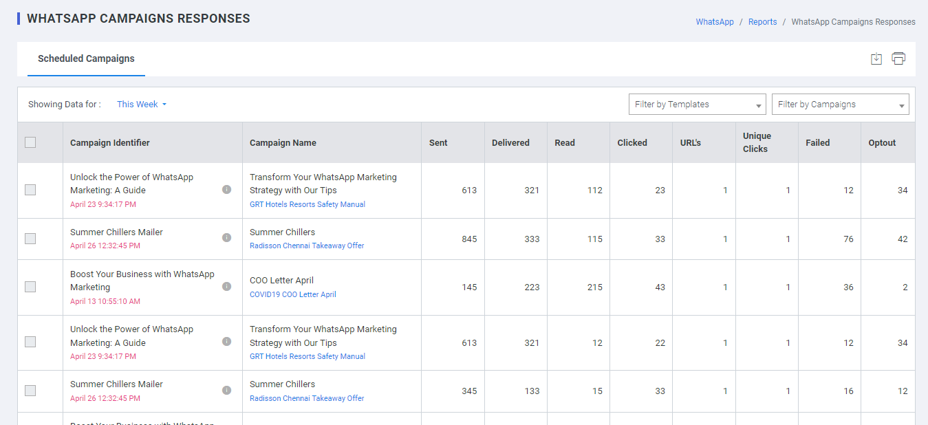Check the Boost Your Business April 13 row
Image resolution: width=928 pixels, height=425 pixels.
click(x=30, y=287)
